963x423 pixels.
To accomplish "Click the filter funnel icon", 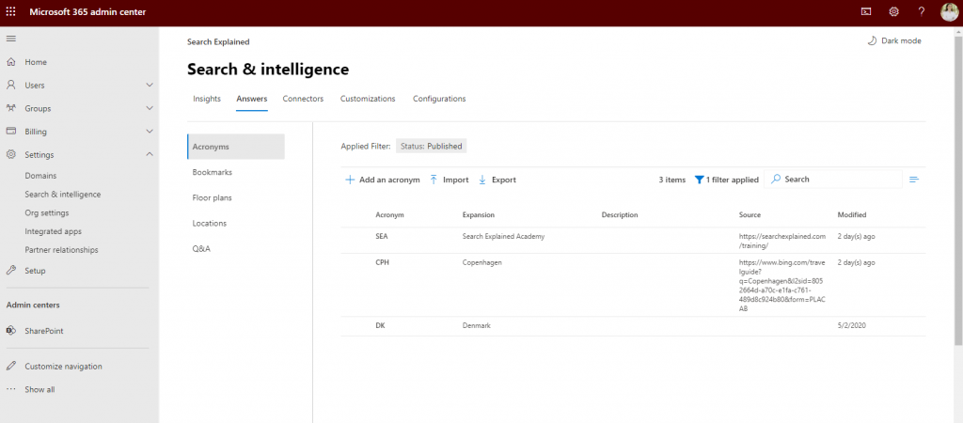I will tap(699, 180).
